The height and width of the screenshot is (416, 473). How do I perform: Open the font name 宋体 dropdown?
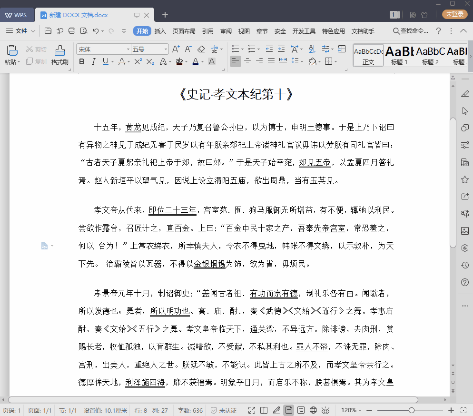point(128,49)
